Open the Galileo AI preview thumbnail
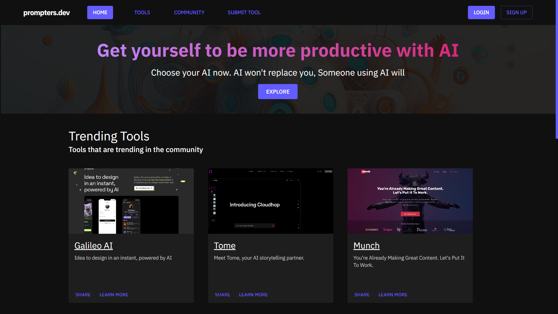Viewport: 558px width, 314px height. click(131, 201)
